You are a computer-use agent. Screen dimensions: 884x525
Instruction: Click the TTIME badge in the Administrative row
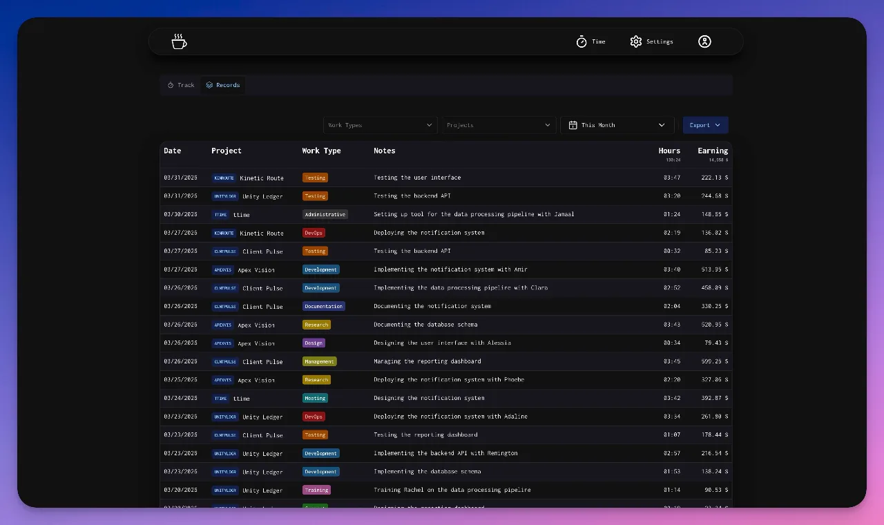coord(220,214)
